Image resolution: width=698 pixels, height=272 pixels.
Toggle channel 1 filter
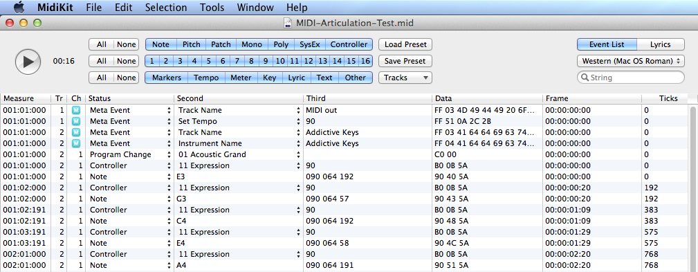tap(151, 61)
